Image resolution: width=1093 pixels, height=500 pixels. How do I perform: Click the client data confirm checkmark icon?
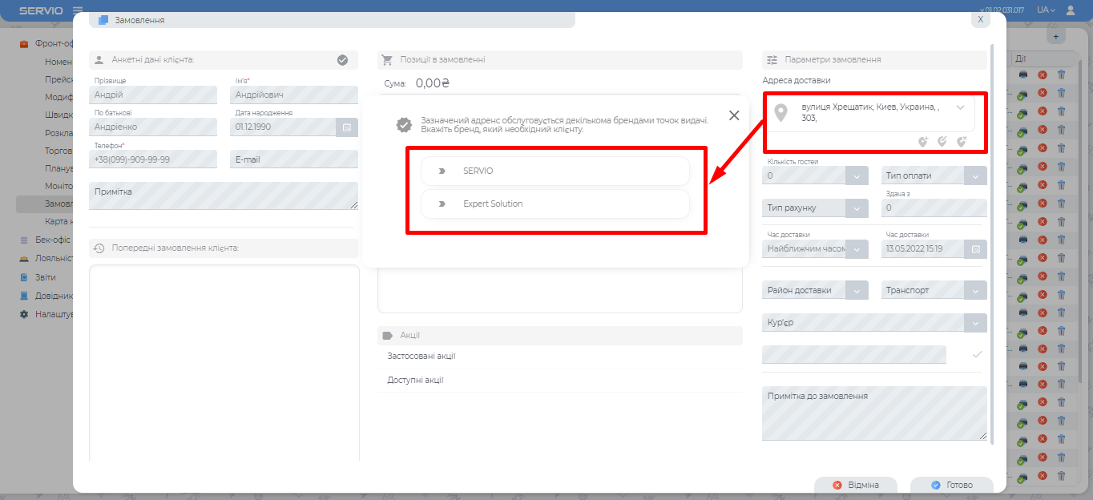point(342,60)
